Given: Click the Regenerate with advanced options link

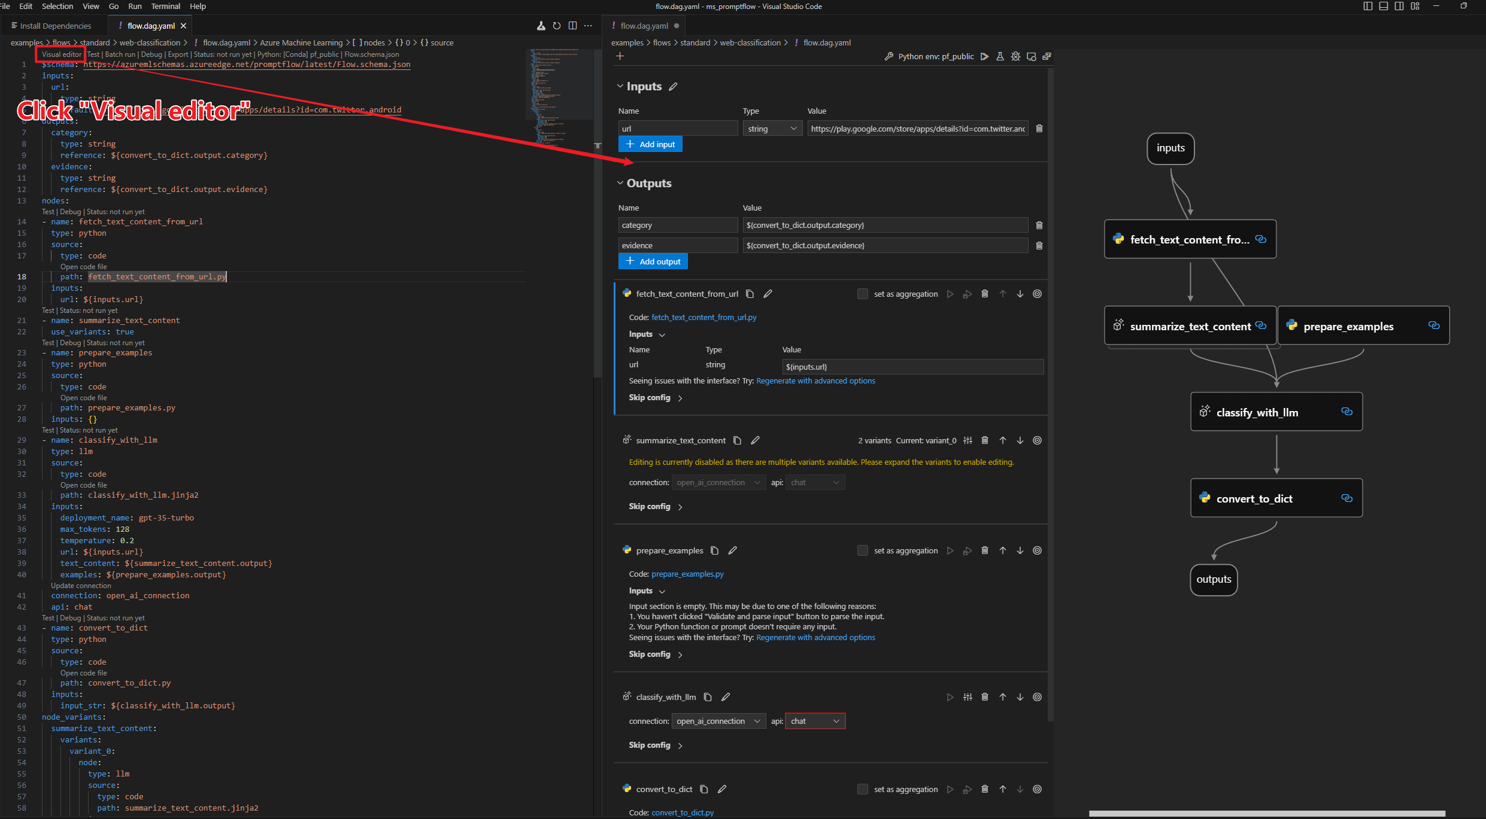Looking at the screenshot, I should pos(815,380).
